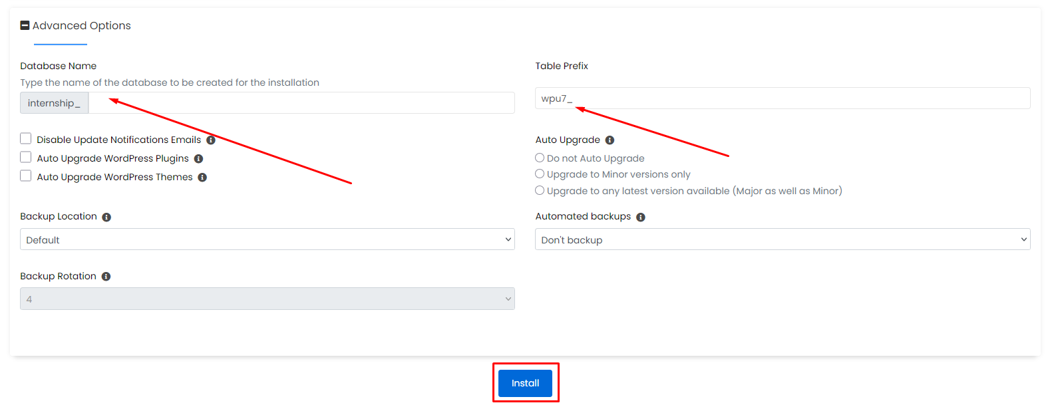Show info for Auto Upgrade WordPress Plugins
Viewport: 1060px width, 407px height.
point(198,159)
